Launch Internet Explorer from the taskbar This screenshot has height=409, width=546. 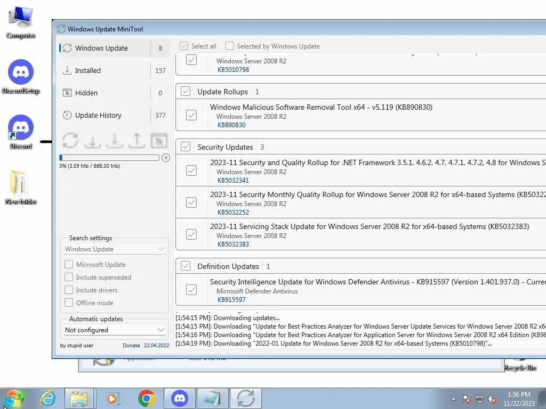[x=47, y=398]
